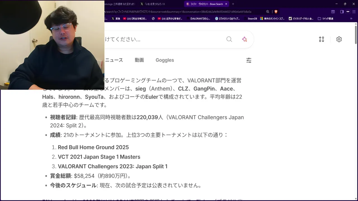The image size is (358, 201).
Task: Click the page URL in the address bar
Action: coord(178,12)
